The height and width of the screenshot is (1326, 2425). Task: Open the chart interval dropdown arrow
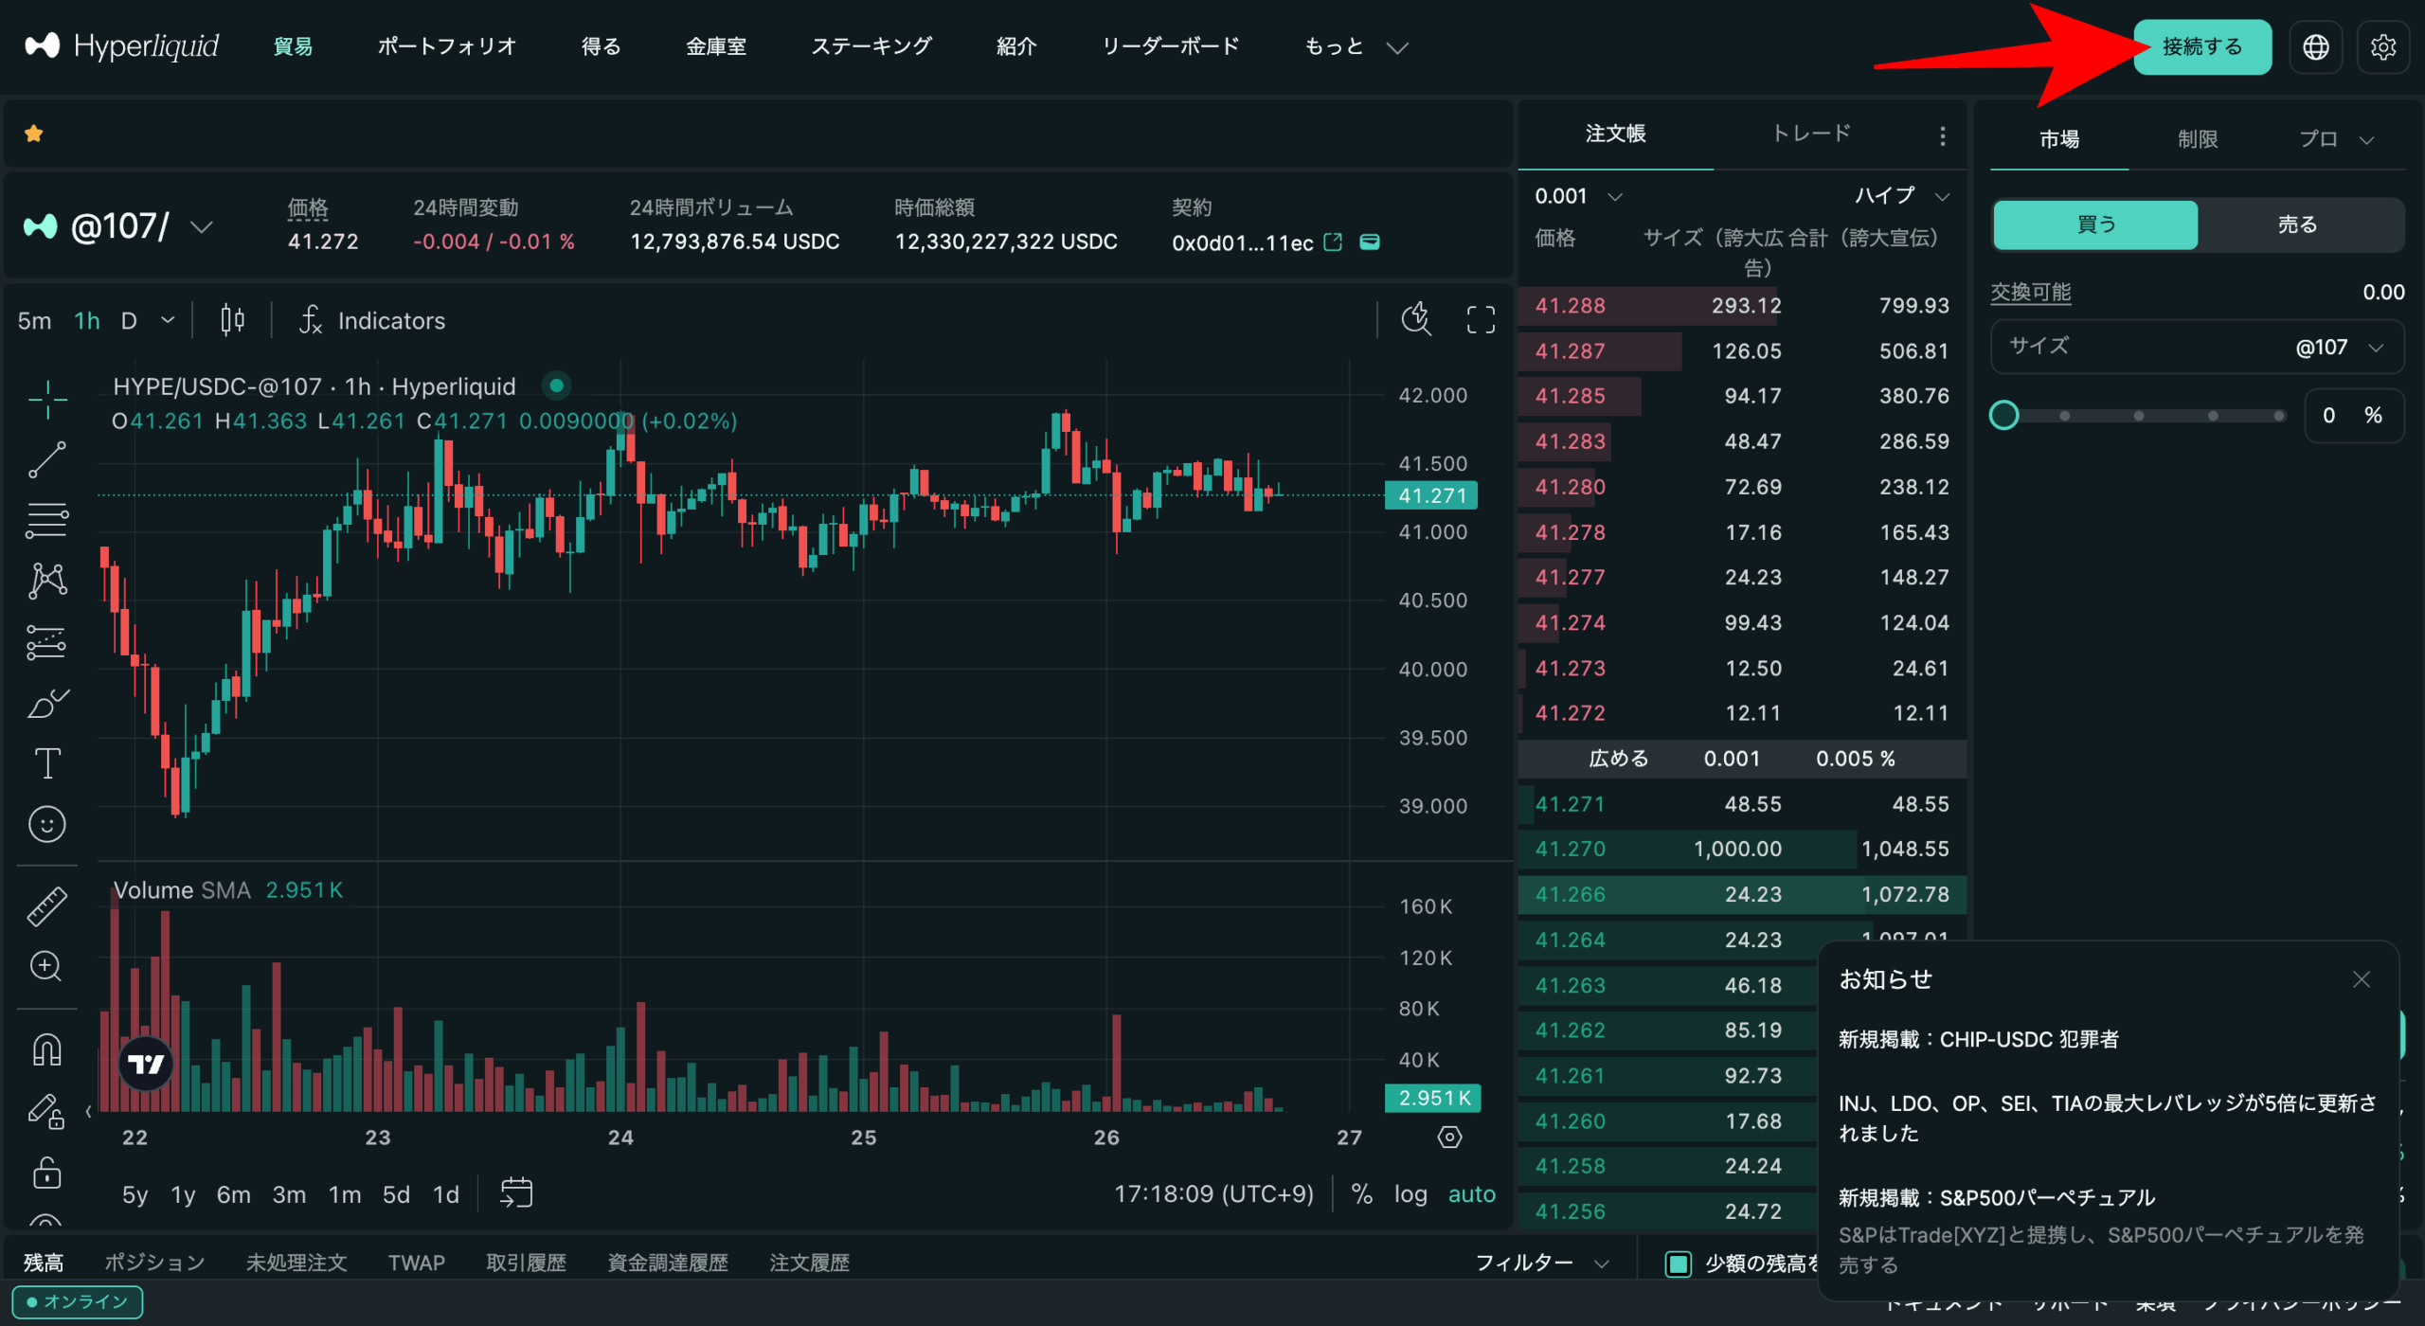pos(168,320)
